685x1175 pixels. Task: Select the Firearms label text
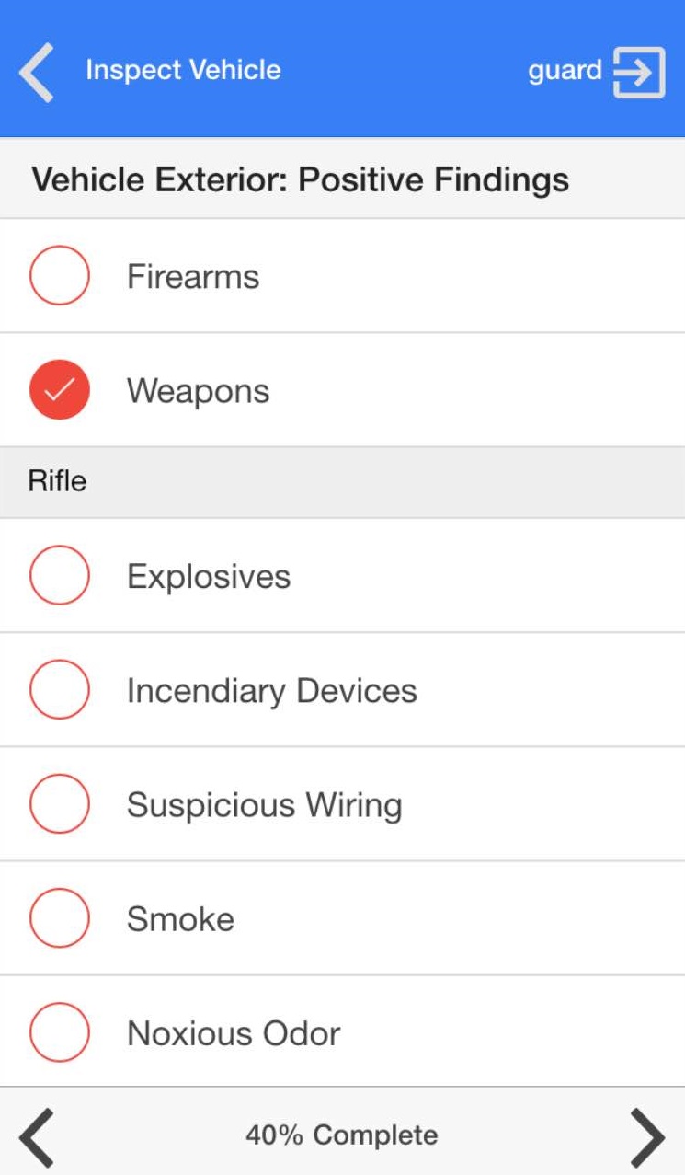[x=193, y=277]
